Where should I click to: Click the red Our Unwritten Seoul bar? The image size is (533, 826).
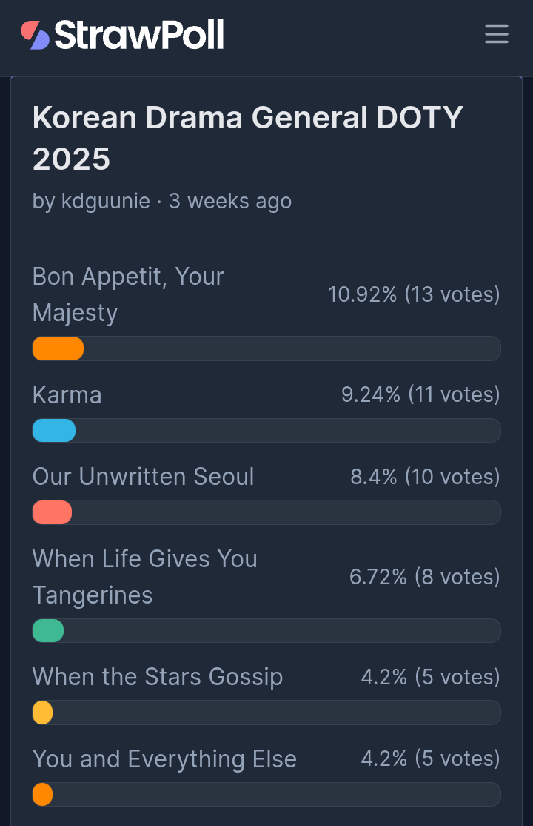point(52,512)
